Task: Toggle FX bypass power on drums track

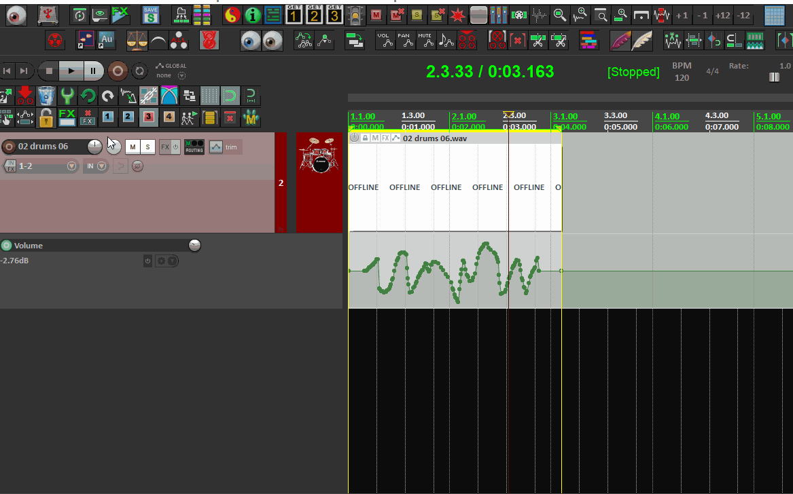Action: click(x=175, y=147)
